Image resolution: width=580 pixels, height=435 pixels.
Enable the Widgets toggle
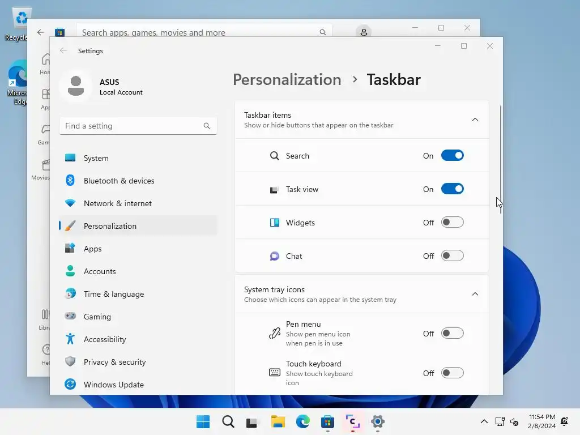point(452,222)
